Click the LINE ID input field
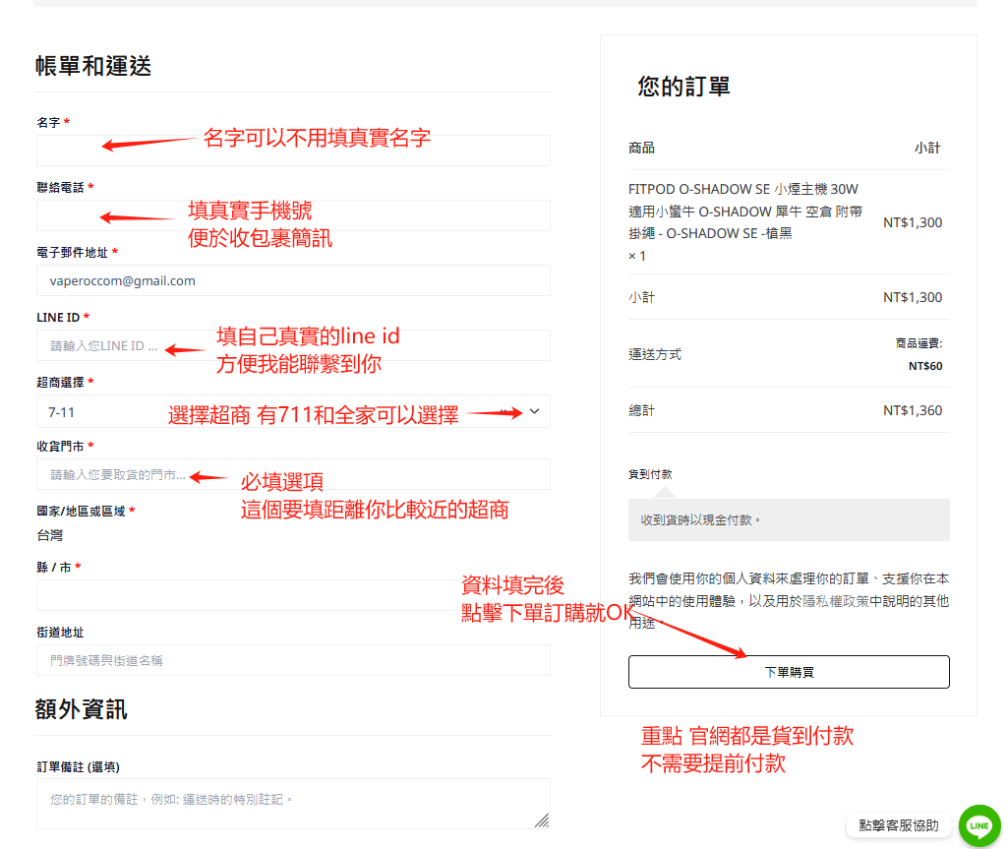1008x849 pixels. 293,345
